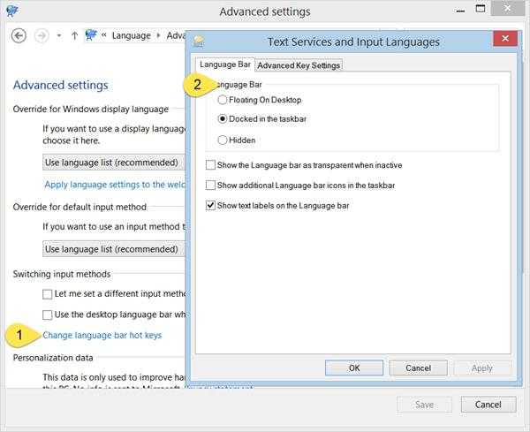
Task: Switch to the Advanced Key Settings tab
Action: coord(299,65)
